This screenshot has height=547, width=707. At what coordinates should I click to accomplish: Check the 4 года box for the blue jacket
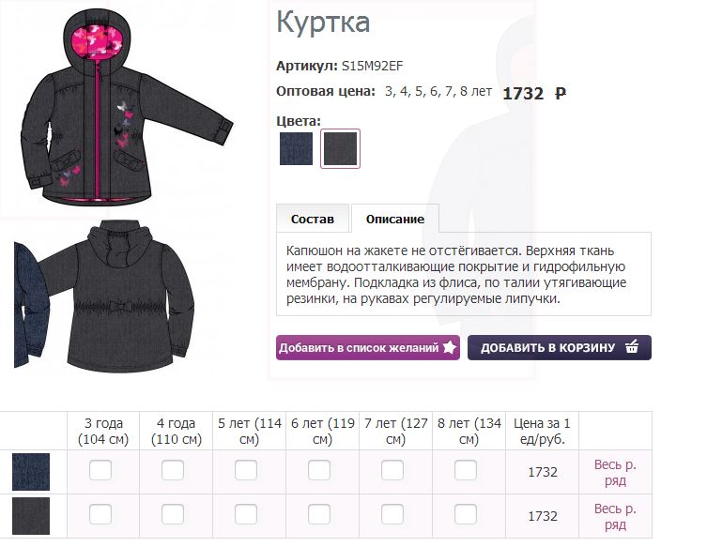point(173,470)
